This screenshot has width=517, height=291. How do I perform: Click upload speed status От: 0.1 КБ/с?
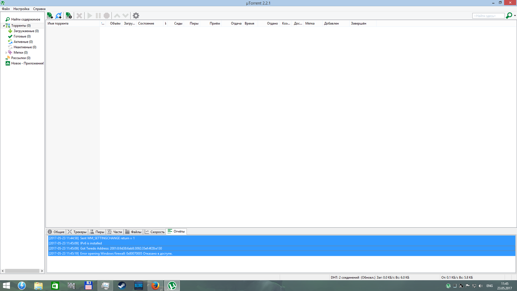(x=457, y=277)
